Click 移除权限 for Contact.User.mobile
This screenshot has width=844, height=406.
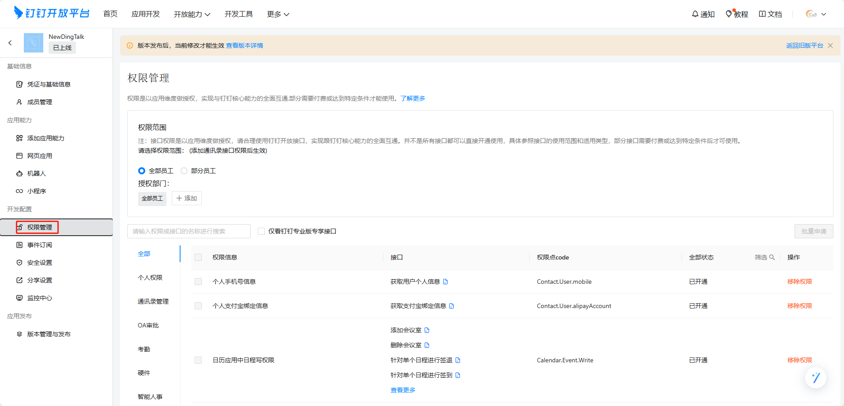click(799, 282)
